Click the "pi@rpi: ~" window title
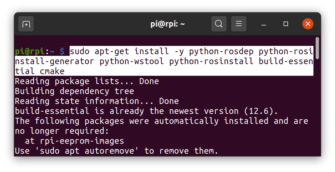The width and height of the screenshot is (335, 172). click(167, 24)
